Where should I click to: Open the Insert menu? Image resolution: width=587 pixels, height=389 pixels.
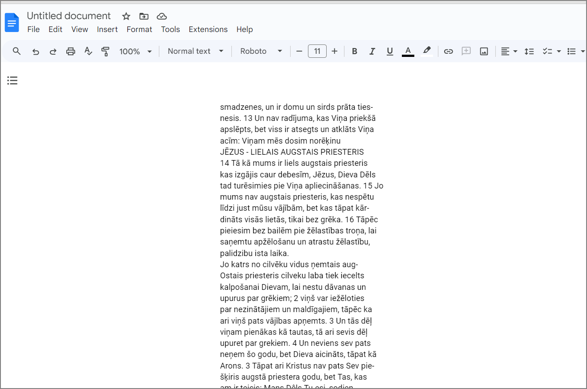107,29
